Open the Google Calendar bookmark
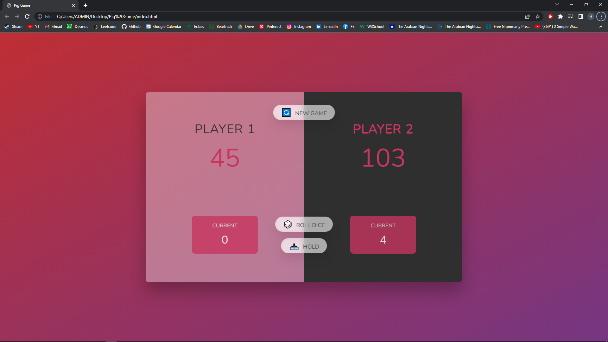Screen dimensions: 608x342 point(163,27)
